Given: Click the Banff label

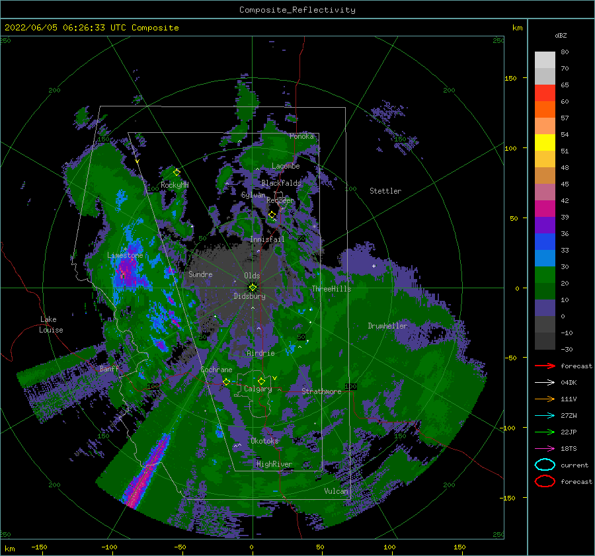Looking at the screenshot, I should click(109, 368).
